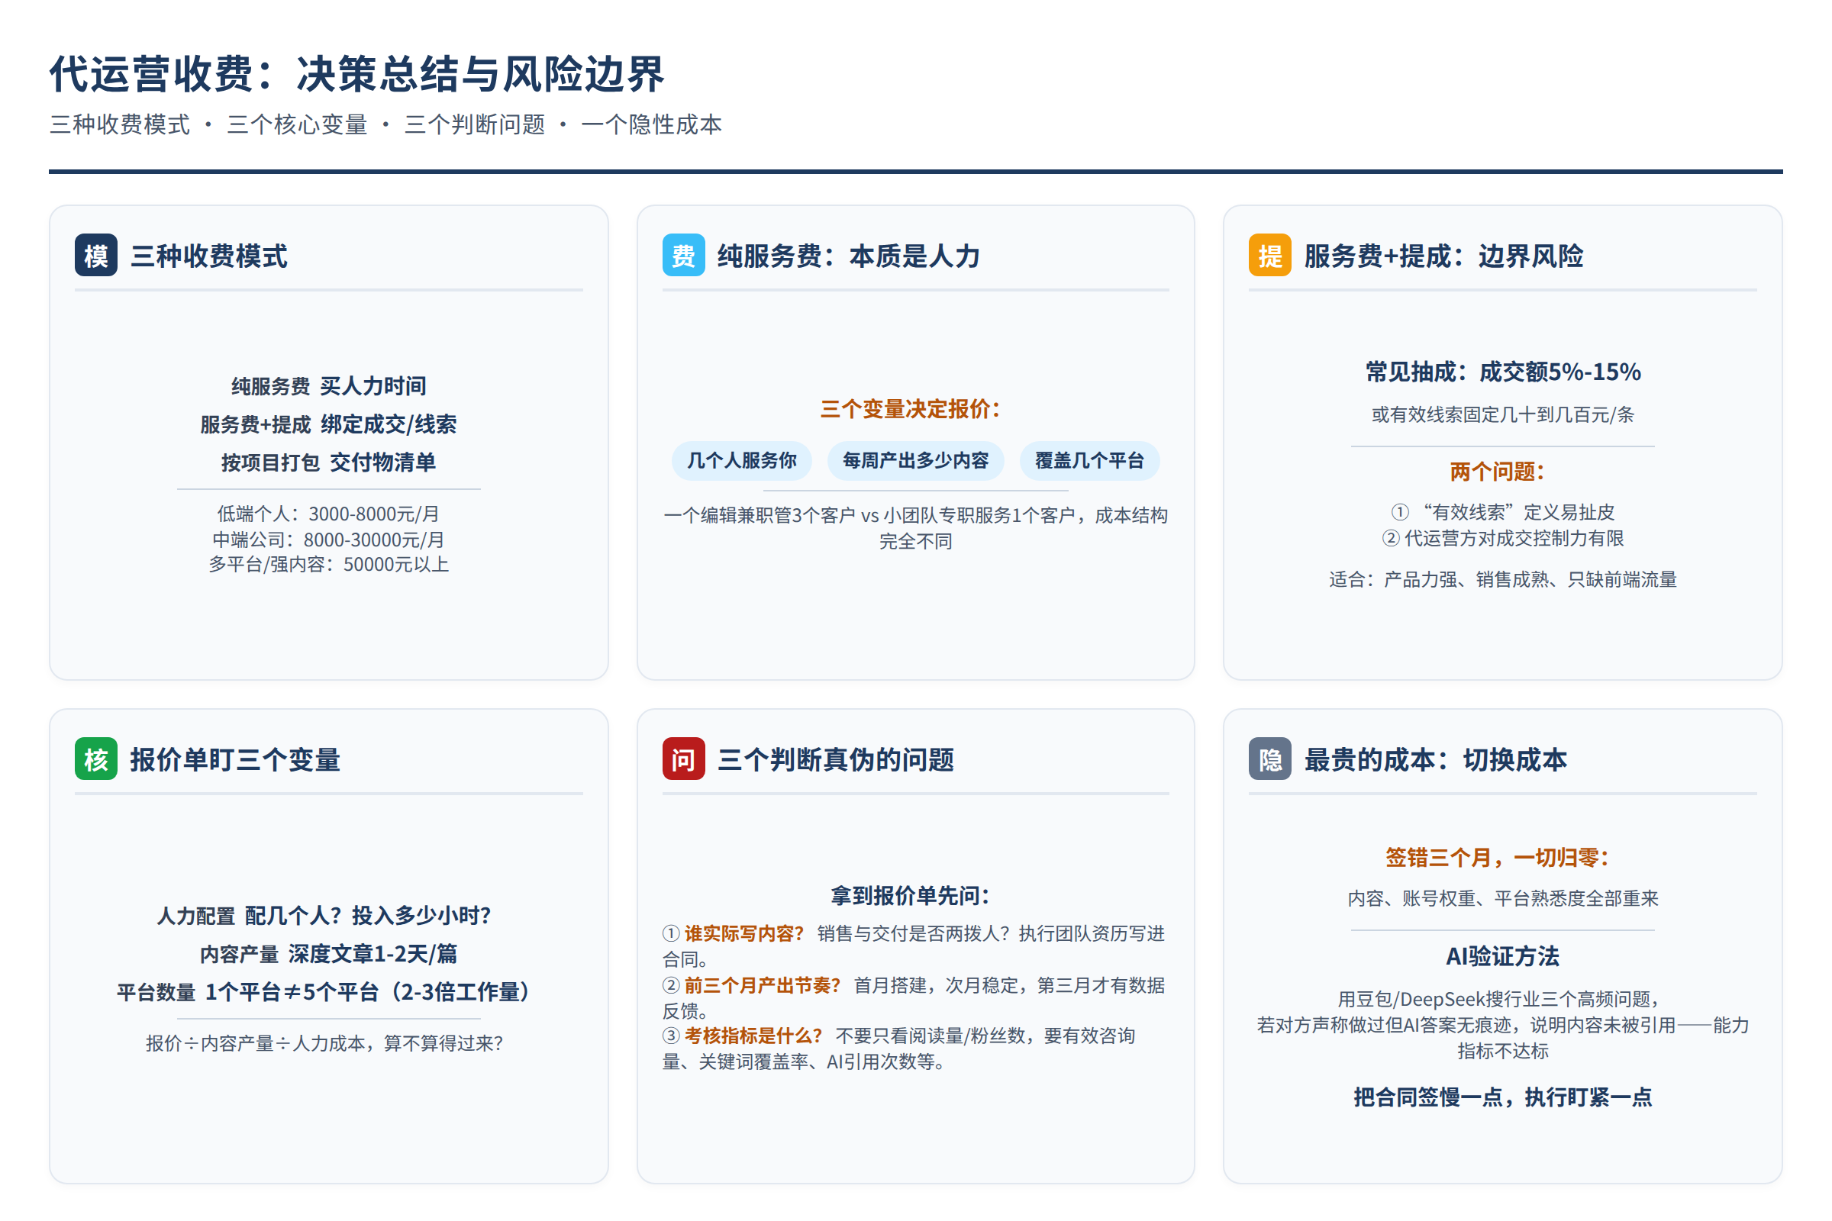Click the gray 隐 icon badge
The height and width of the screenshot is (1221, 1832).
point(1269,759)
